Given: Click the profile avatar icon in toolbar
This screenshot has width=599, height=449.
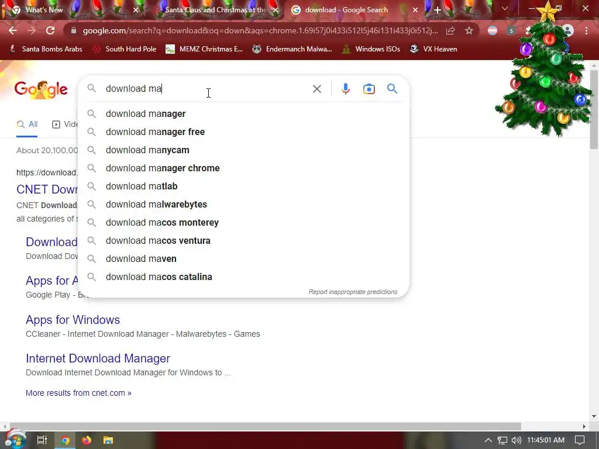Looking at the screenshot, I should point(568,30).
